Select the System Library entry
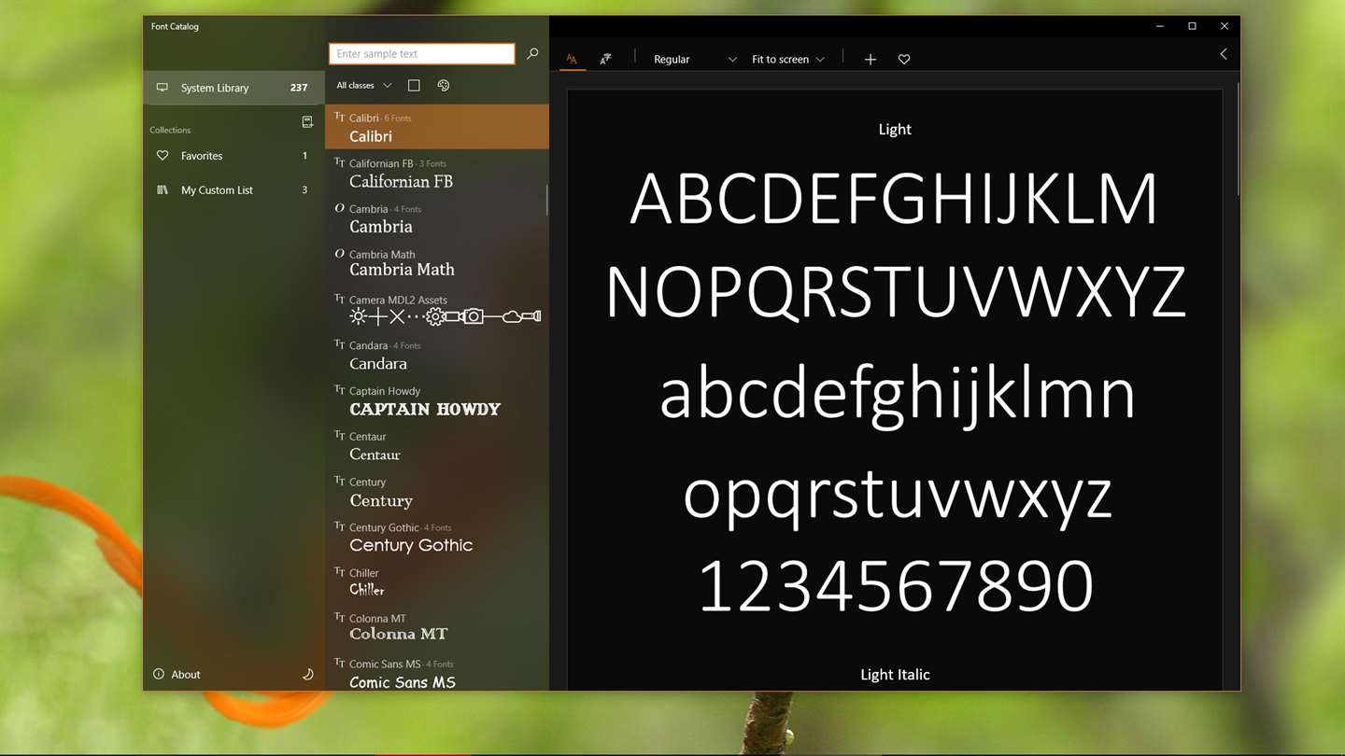The height and width of the screenshot is (756, 1345). point(234,88)
